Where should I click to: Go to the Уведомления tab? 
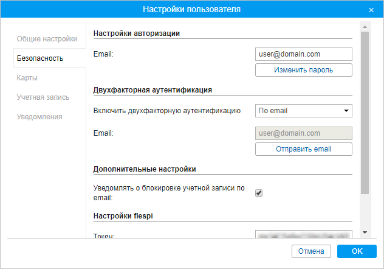pos(40,117)
